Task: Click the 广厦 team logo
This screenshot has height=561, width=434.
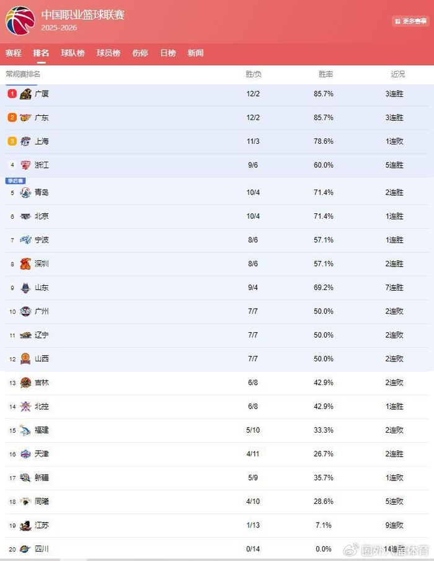Action: pos(25,94)
